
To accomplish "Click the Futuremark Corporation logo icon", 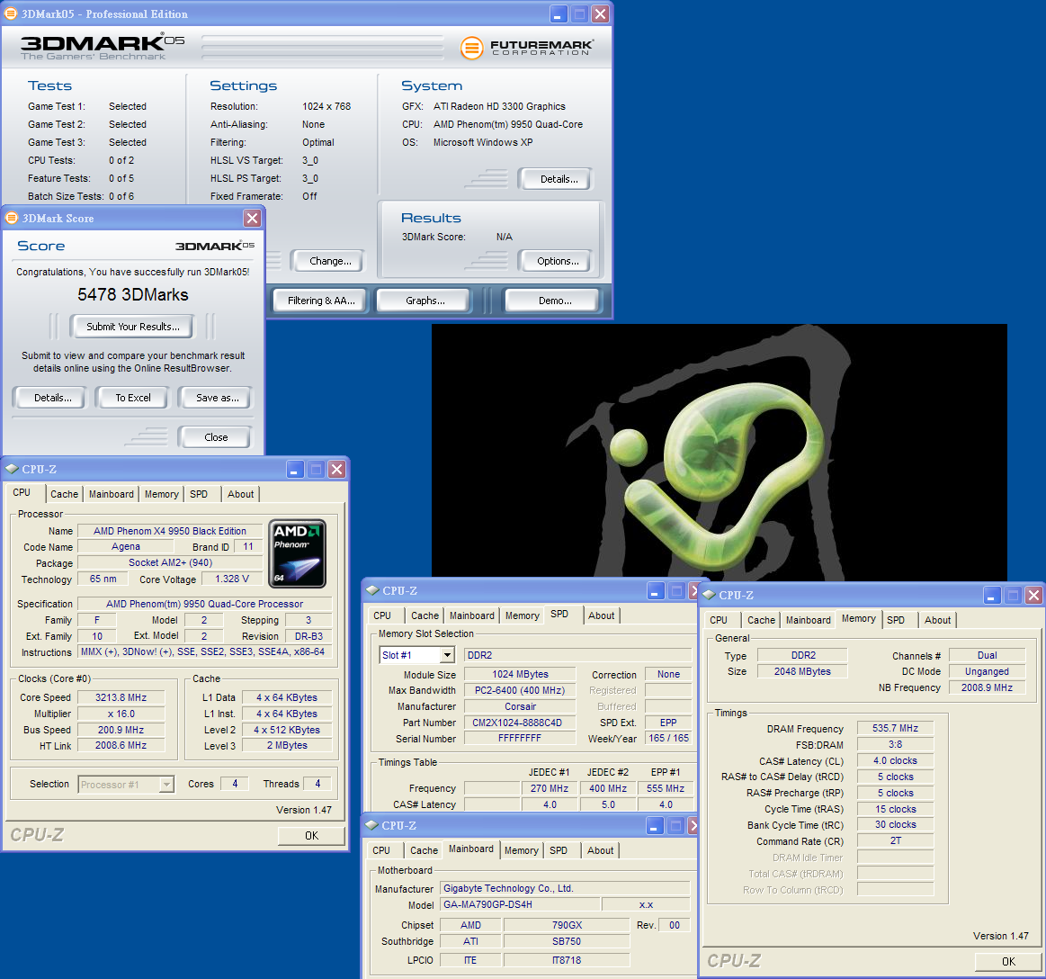I will (x=471, y=48).
